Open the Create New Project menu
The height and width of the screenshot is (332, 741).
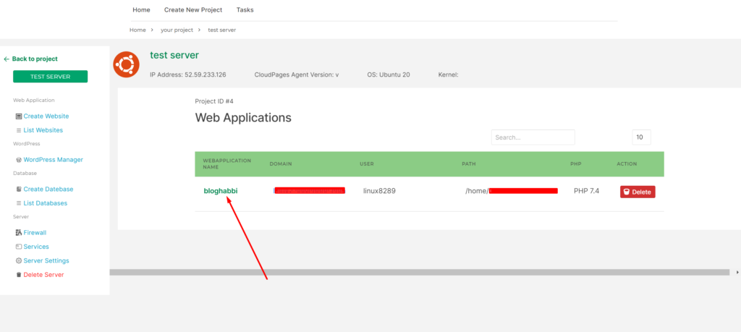click(193, 10)
